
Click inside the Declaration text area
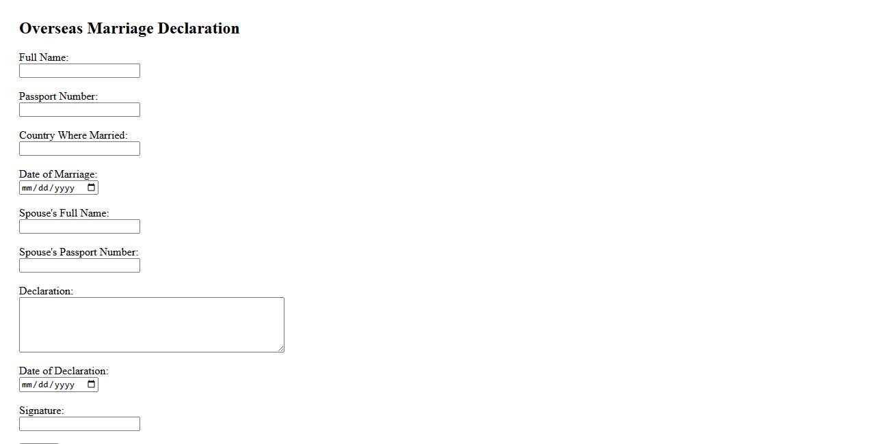click(x=151, y=324)
